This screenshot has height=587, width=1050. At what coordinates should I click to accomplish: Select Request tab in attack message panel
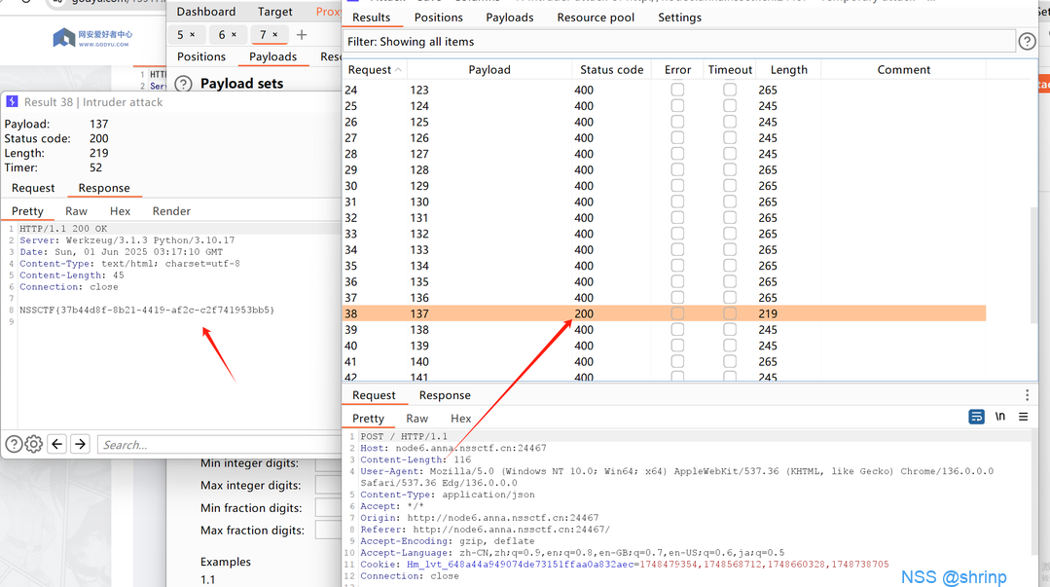(374, 395)
